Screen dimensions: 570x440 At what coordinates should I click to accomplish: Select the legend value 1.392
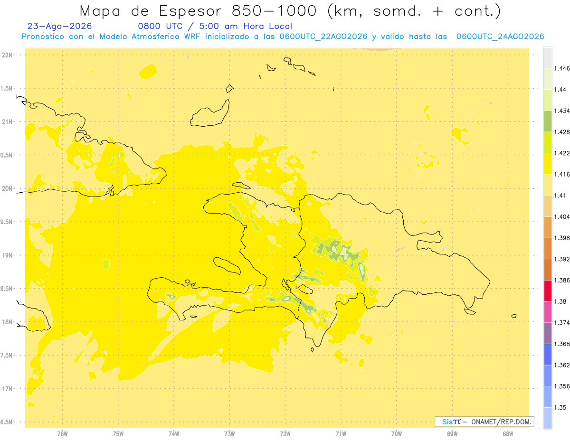point(563,259)
